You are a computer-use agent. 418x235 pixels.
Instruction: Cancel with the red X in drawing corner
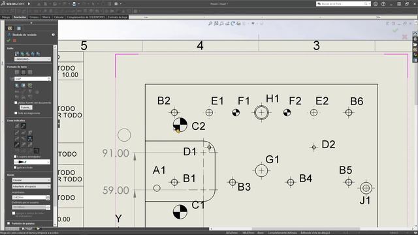[x=405, y=37]
